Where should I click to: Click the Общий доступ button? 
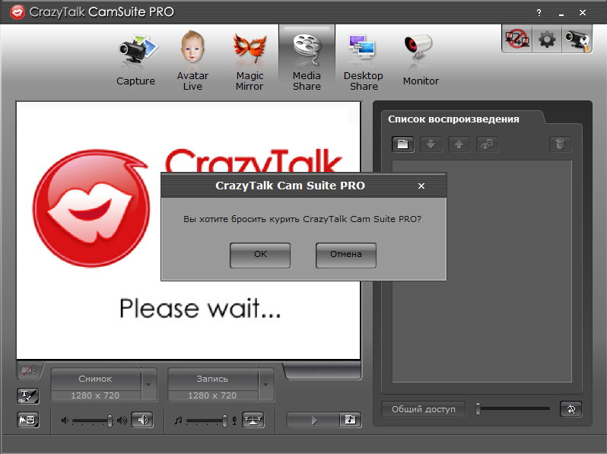[424, 409]
